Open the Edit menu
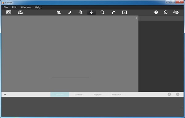 coord(14,7)
